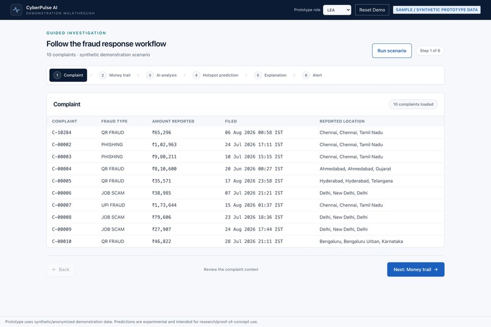Open the Explanation step
The height and width of the screenshot is (327, 491).
coord(270,75)
